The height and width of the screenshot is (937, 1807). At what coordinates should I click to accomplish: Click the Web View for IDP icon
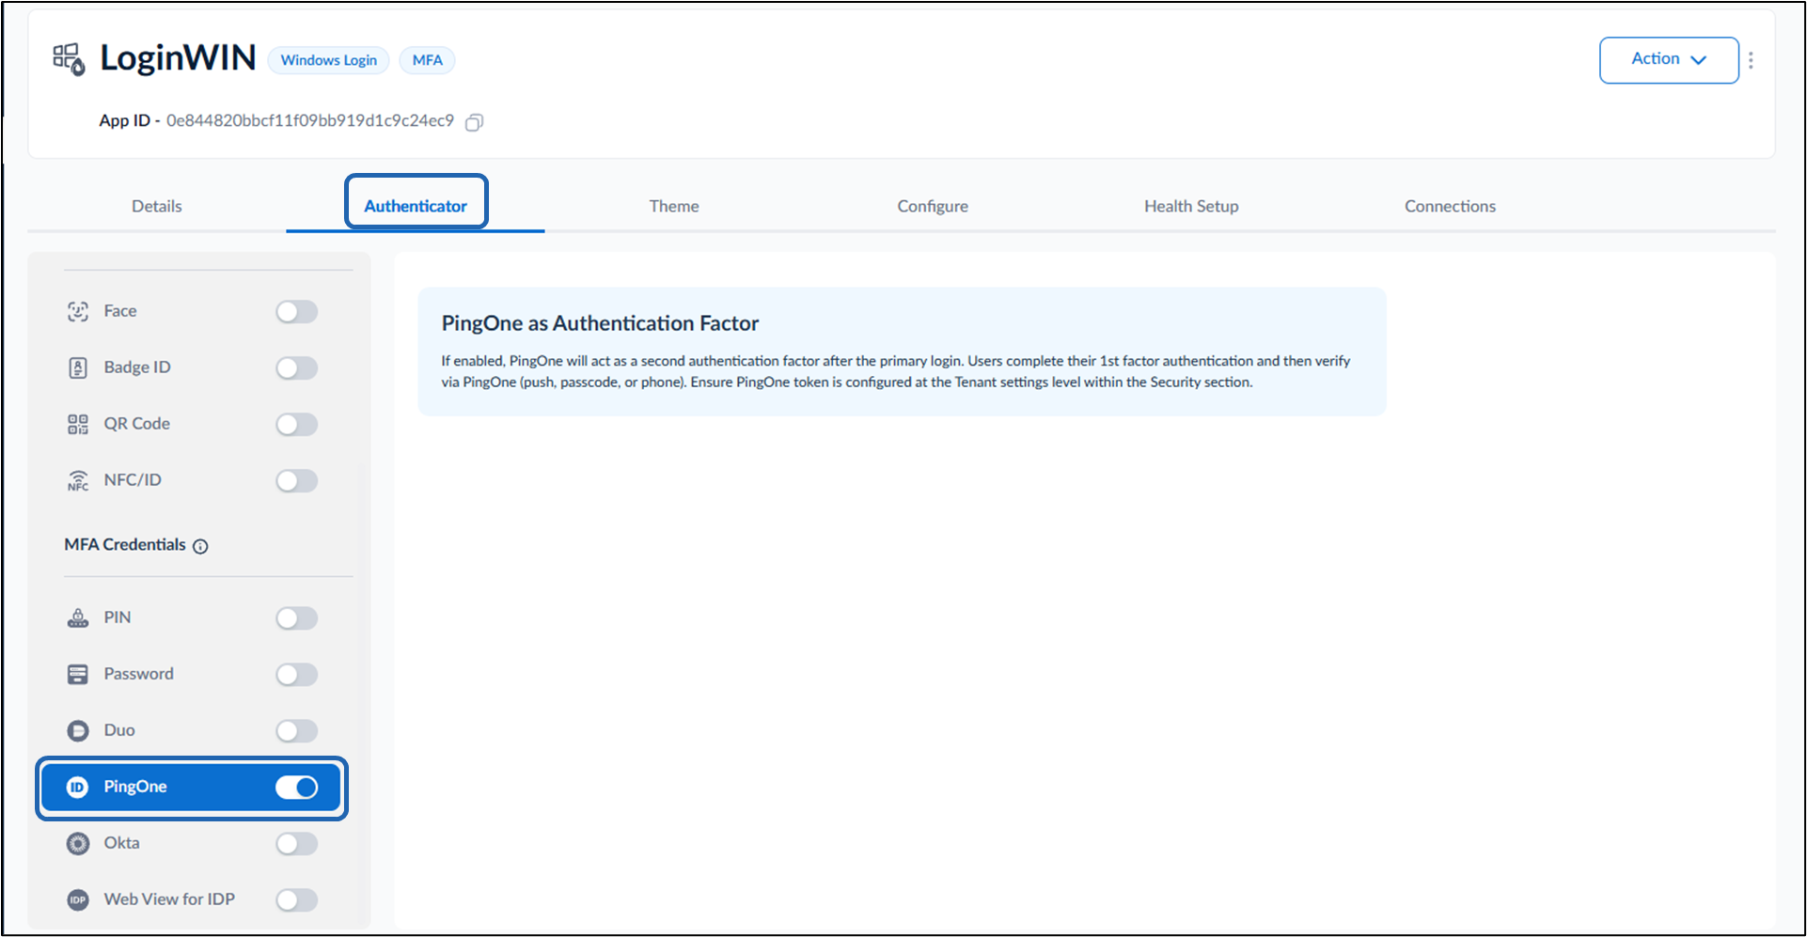[78, 899]
